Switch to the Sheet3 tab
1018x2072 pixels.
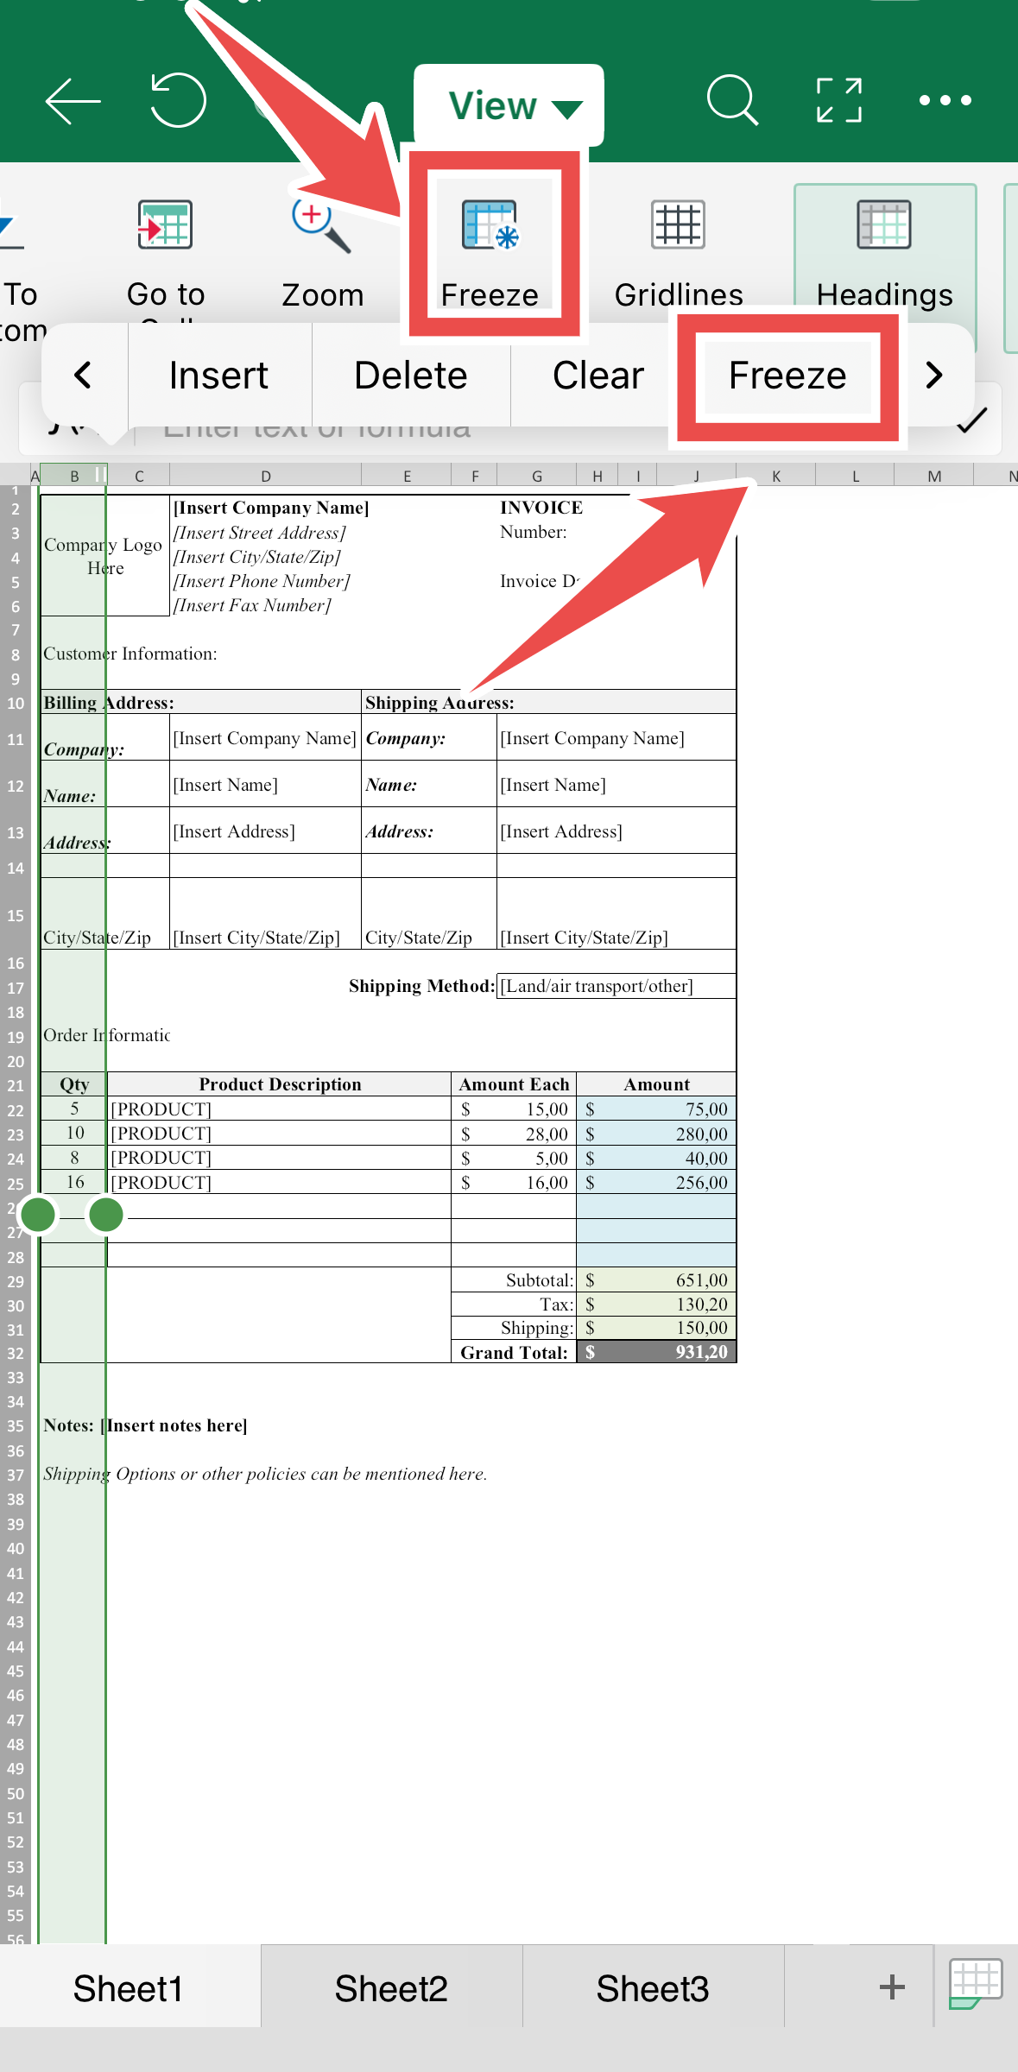click(653, 1988)
